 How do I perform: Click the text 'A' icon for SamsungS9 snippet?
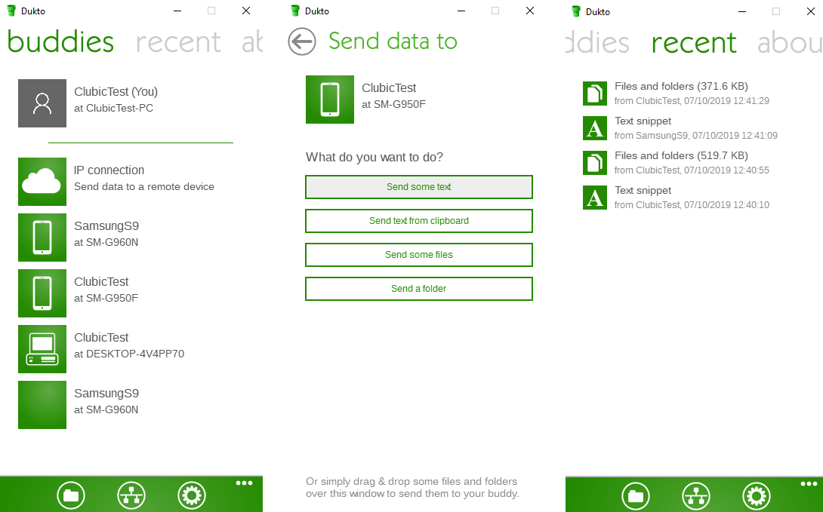tap(595, 128)
